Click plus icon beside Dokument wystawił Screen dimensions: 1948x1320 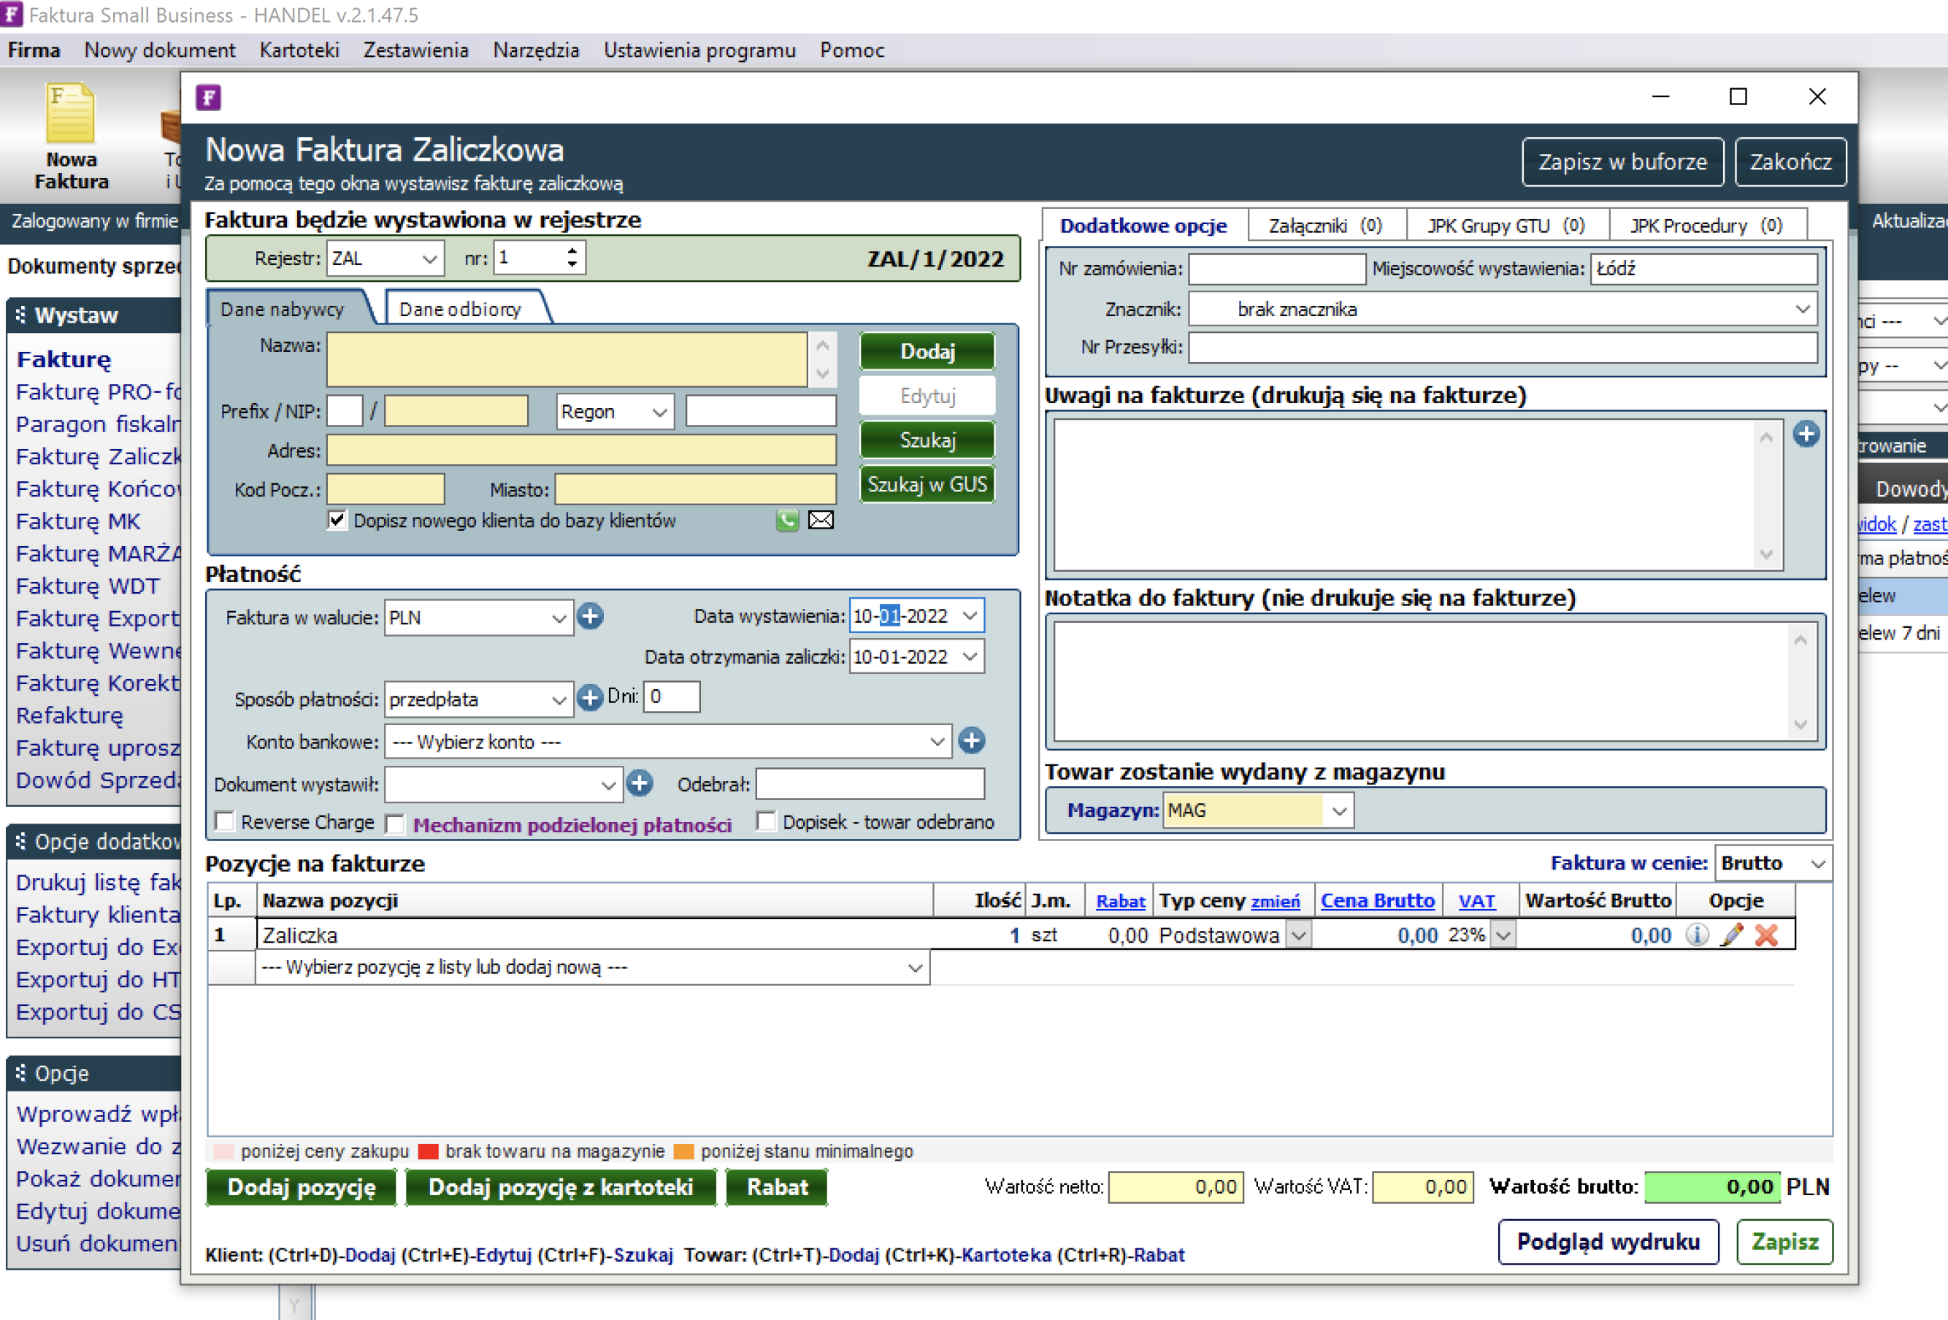[640, 783]
